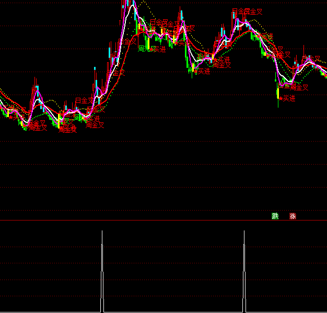Select the yellow candlestick at rightmost sharp drop
This screenshot has width=327, height=313.
[x=277, y=93]
